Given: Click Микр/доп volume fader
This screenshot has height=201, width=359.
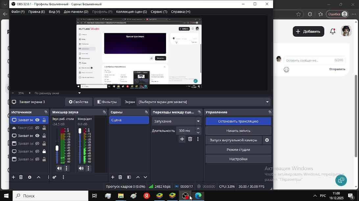Looking at the screenshot, I should (x=80, y=131).
